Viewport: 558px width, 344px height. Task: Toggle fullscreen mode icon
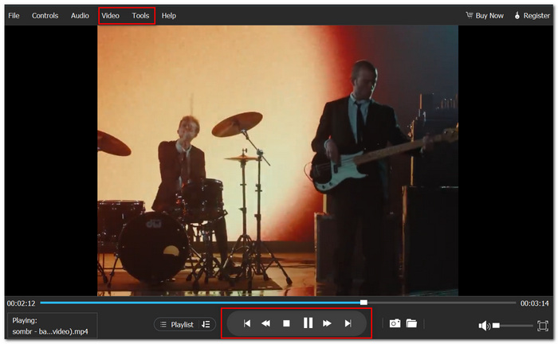tap(543, 326)
